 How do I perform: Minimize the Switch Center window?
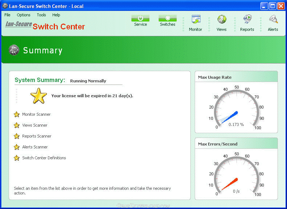click(x=264, y=6)
